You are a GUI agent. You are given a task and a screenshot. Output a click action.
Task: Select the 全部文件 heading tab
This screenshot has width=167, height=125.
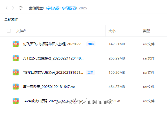click(11, 19)
